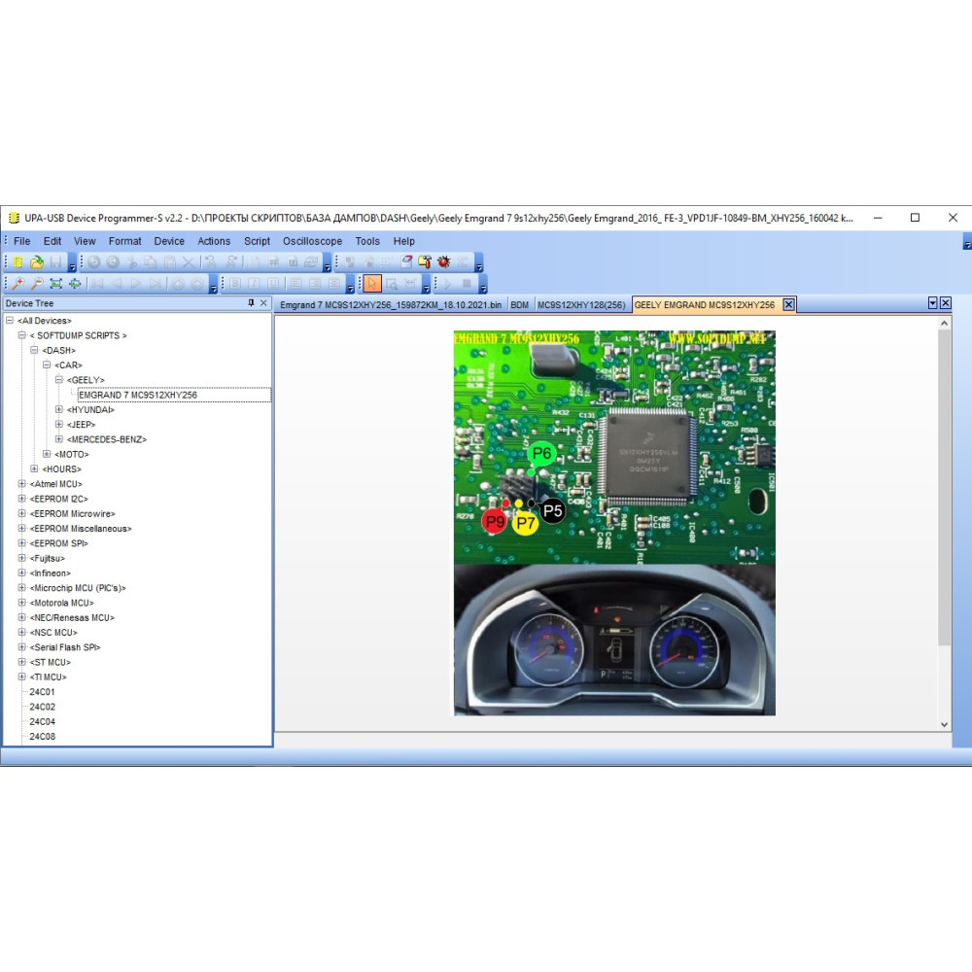Screen dimensions: 972x972
Task: Click the red bug debug icon
Action: 444,262
